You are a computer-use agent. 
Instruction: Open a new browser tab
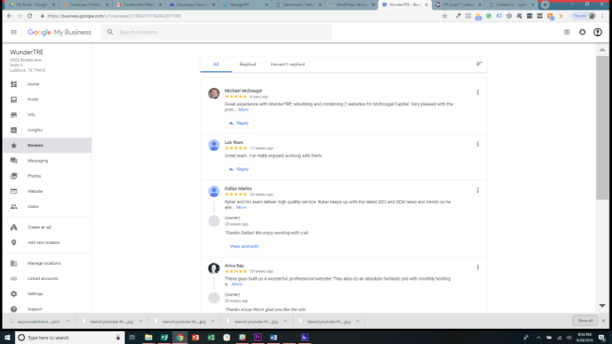[546, 5]
